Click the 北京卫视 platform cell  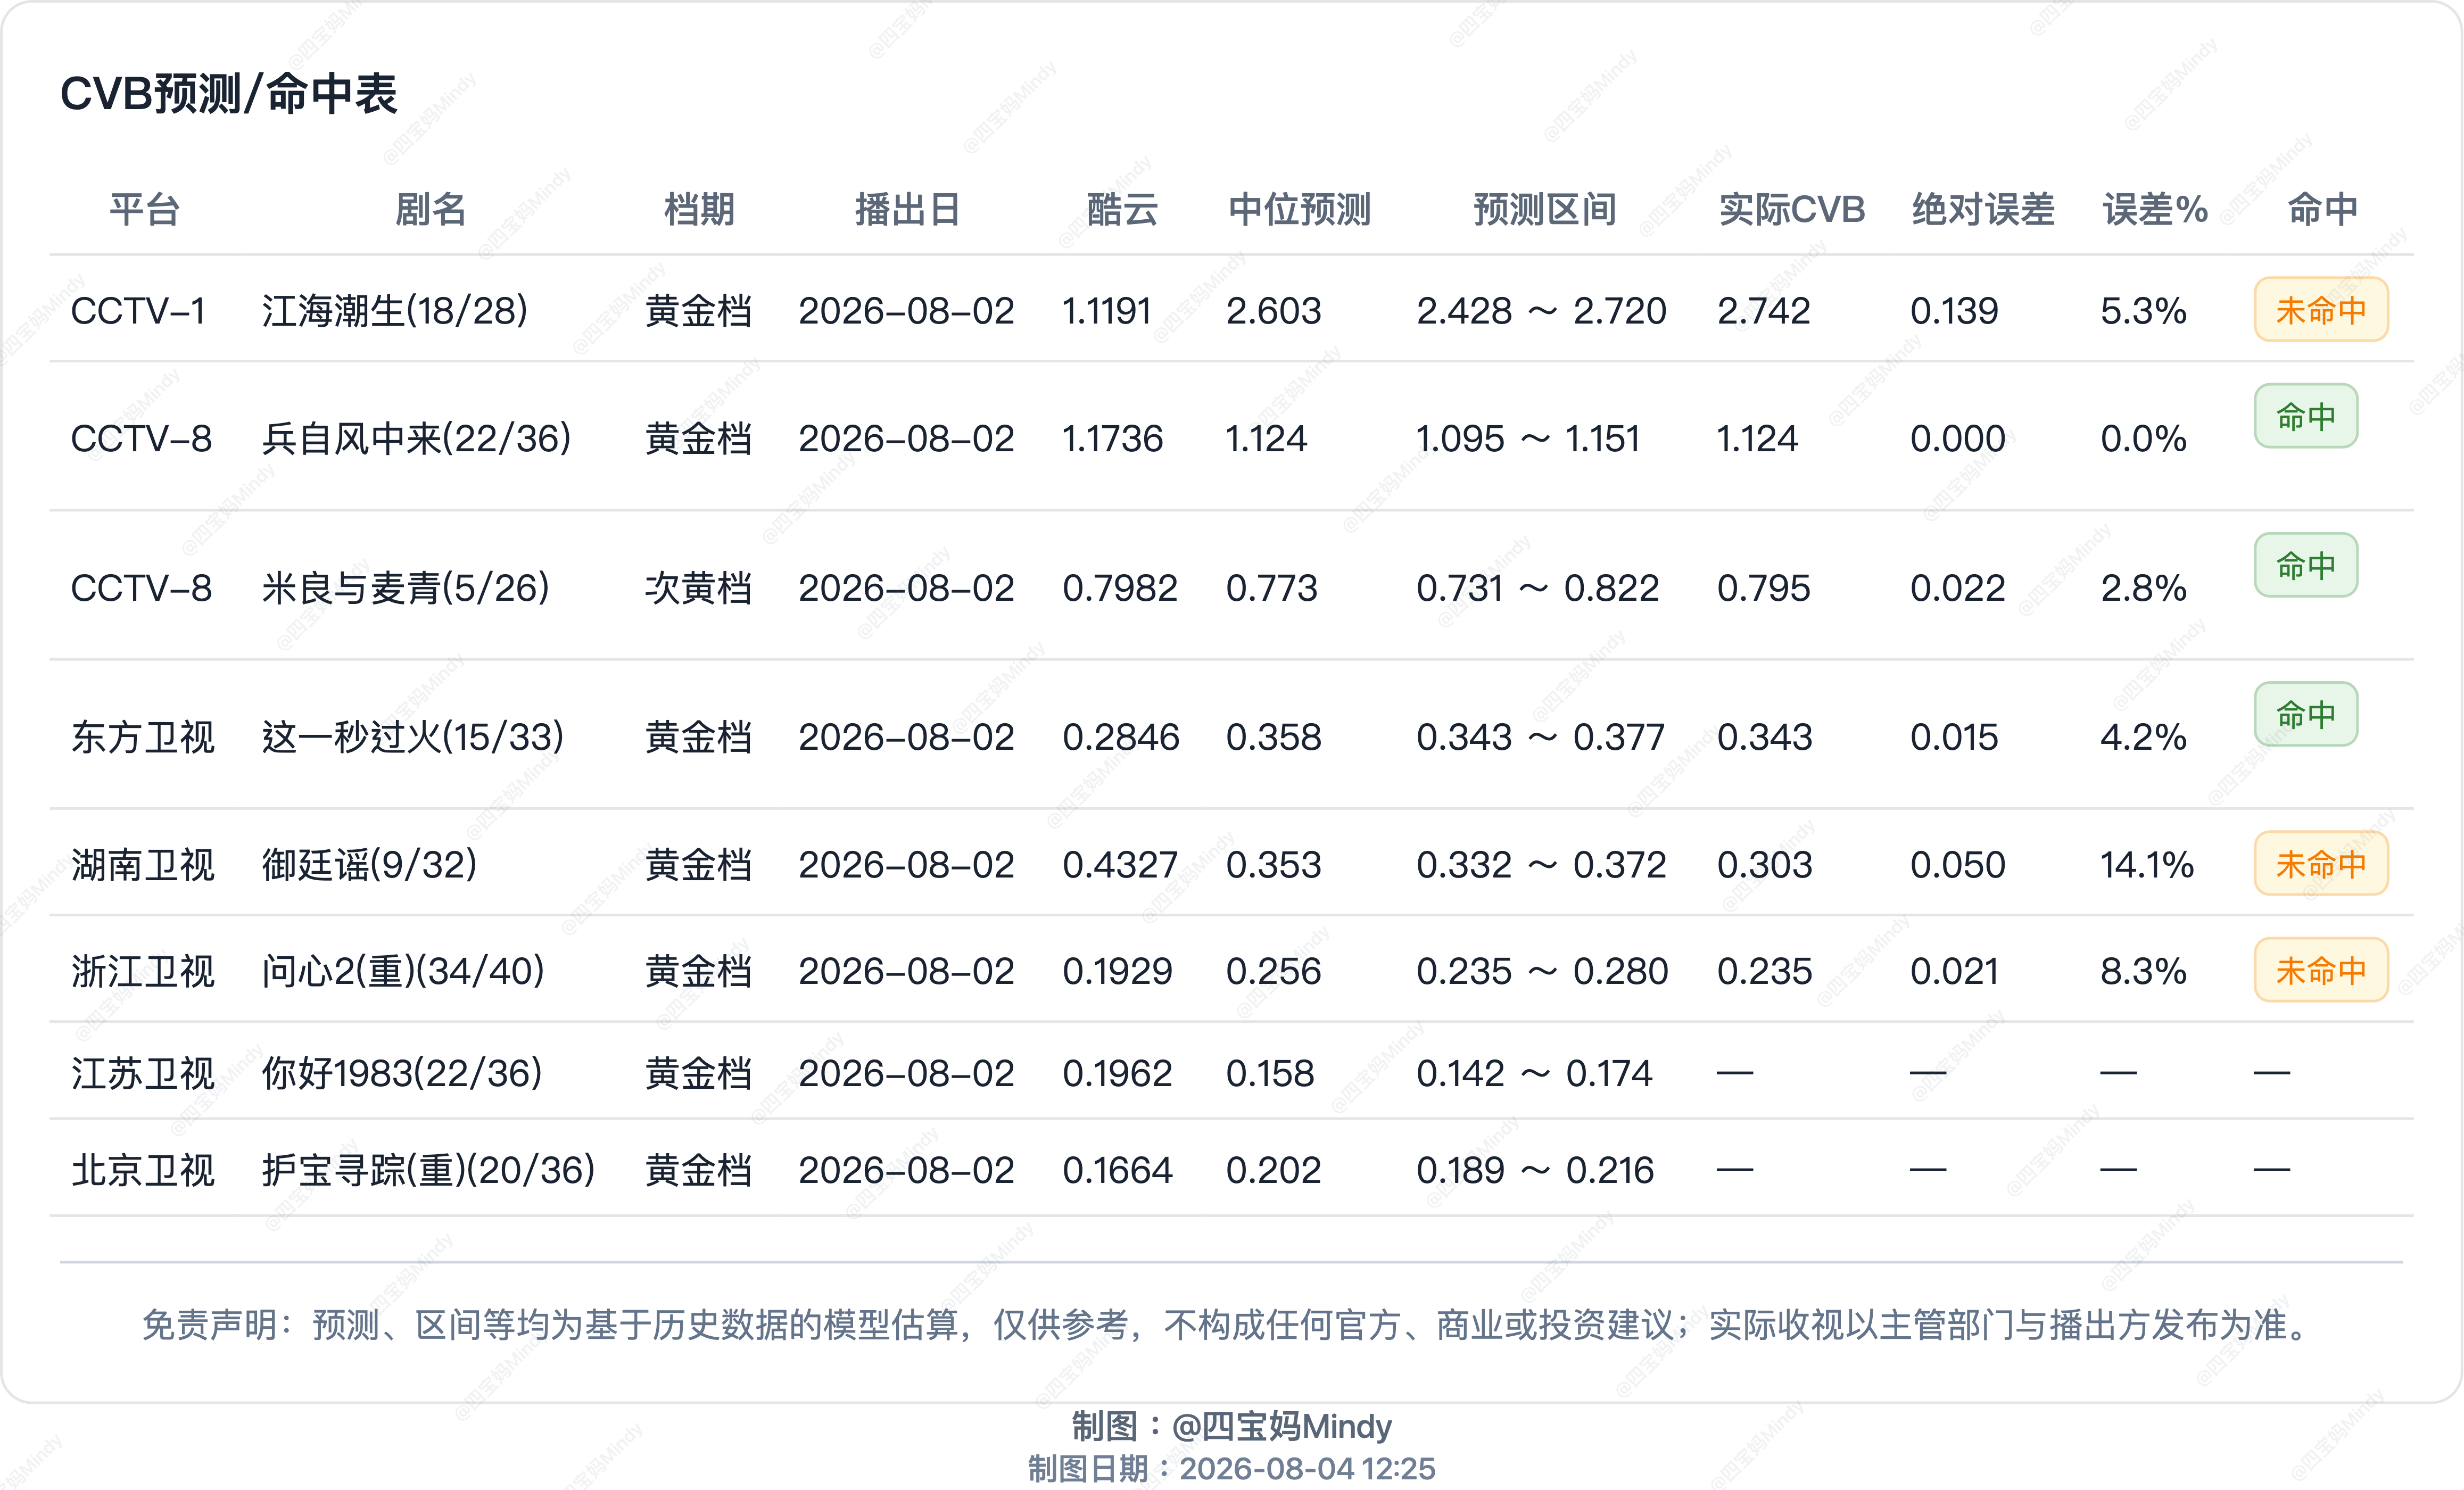click(143, 1170)
